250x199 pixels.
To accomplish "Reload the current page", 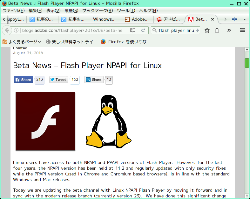I will pyautogui.click(x=143, y=30).
